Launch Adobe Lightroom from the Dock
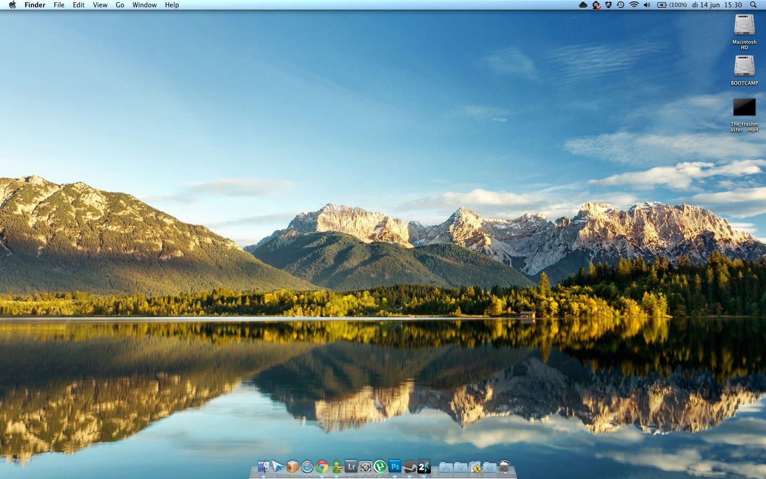This screenshot has width=766, height=479. 351,467
